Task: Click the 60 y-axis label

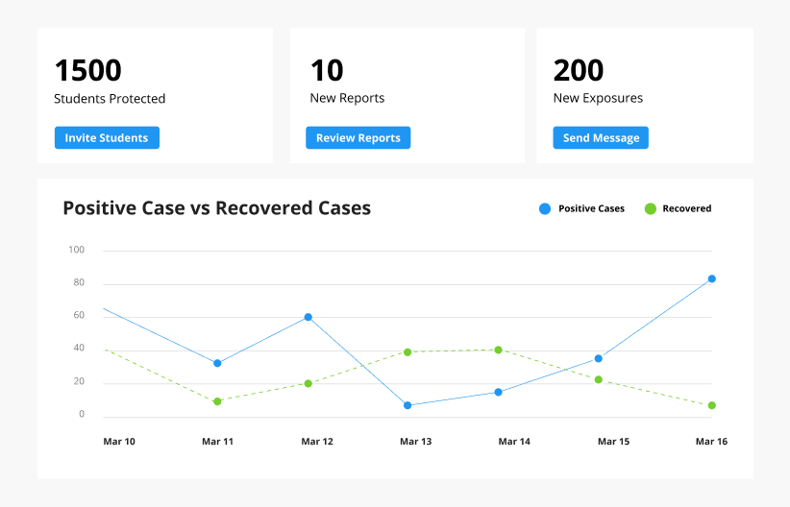Action: pos(79,315)
